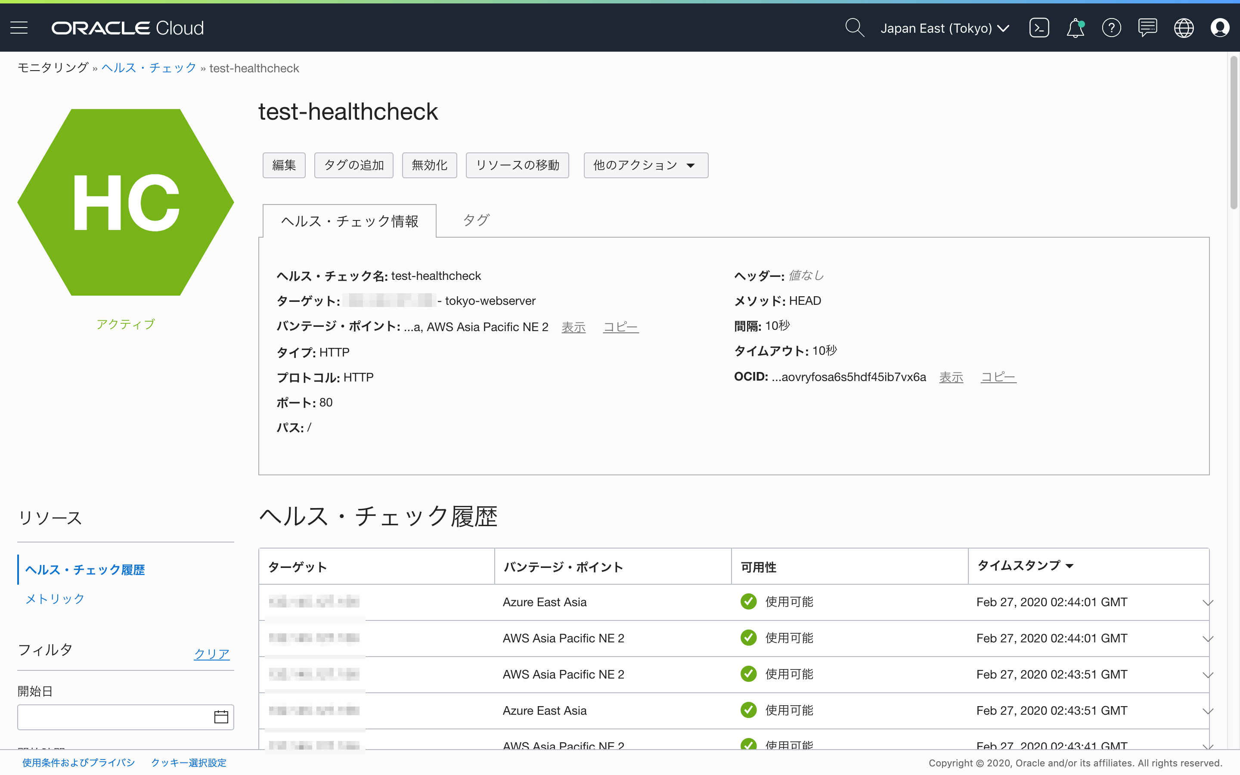
Task: Click the language globe icon
Action: (1184, 28)
